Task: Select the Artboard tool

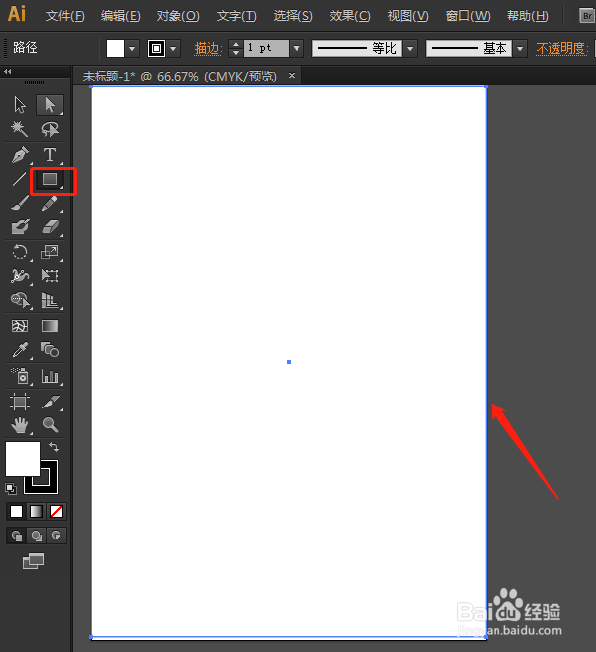Action: [20, 402]
